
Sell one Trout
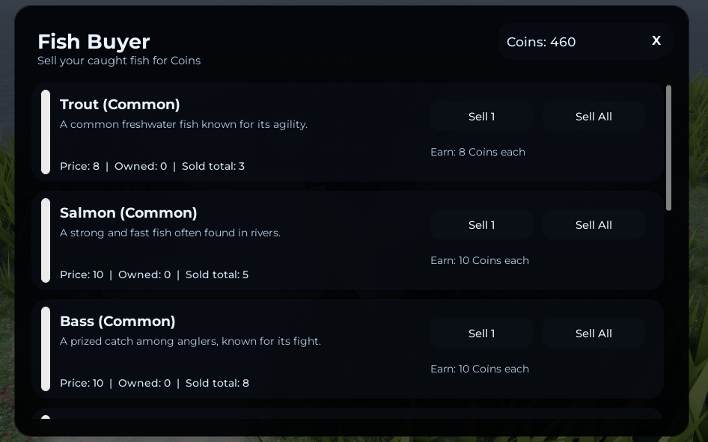481,117
